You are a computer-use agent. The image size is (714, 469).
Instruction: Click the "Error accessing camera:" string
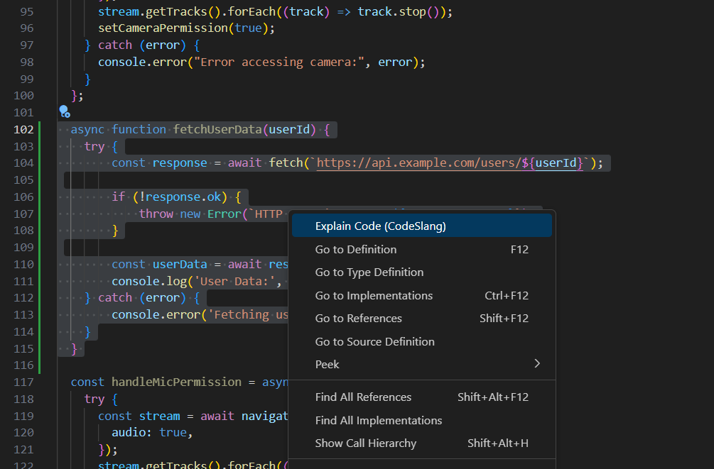(279, 62)
